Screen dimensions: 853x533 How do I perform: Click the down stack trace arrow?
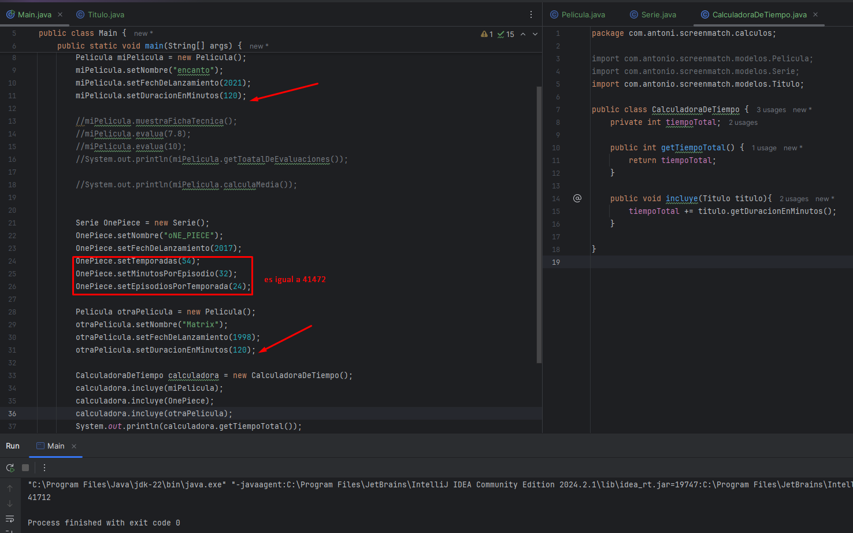(x=10, y=504)
